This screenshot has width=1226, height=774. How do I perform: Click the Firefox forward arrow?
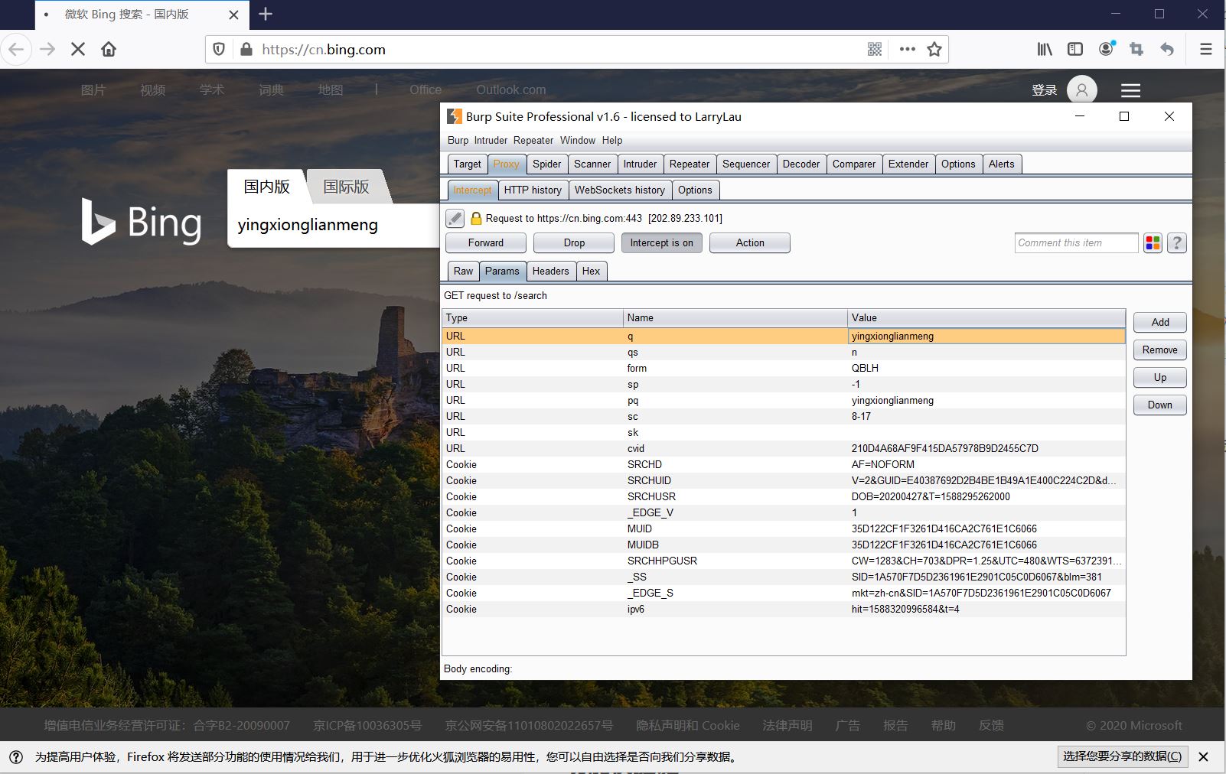click(x=47, y=49)
